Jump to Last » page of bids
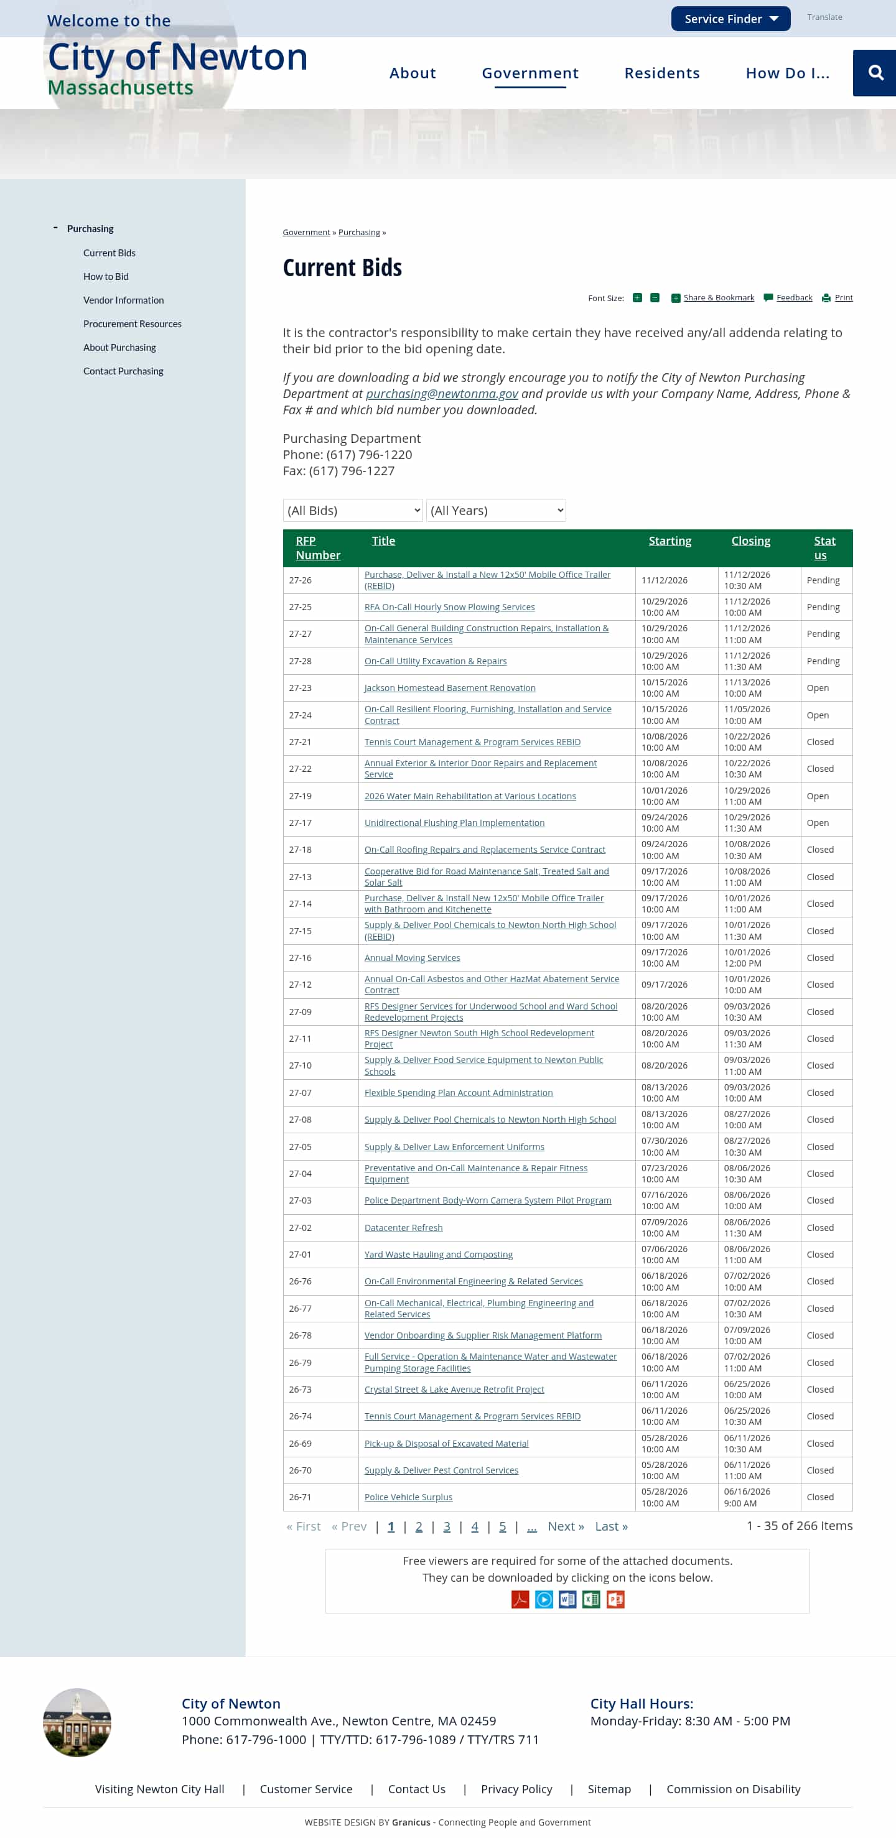 [x=612, y=1526]
